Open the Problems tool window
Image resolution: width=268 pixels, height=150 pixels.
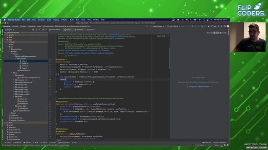pos(17,142)
